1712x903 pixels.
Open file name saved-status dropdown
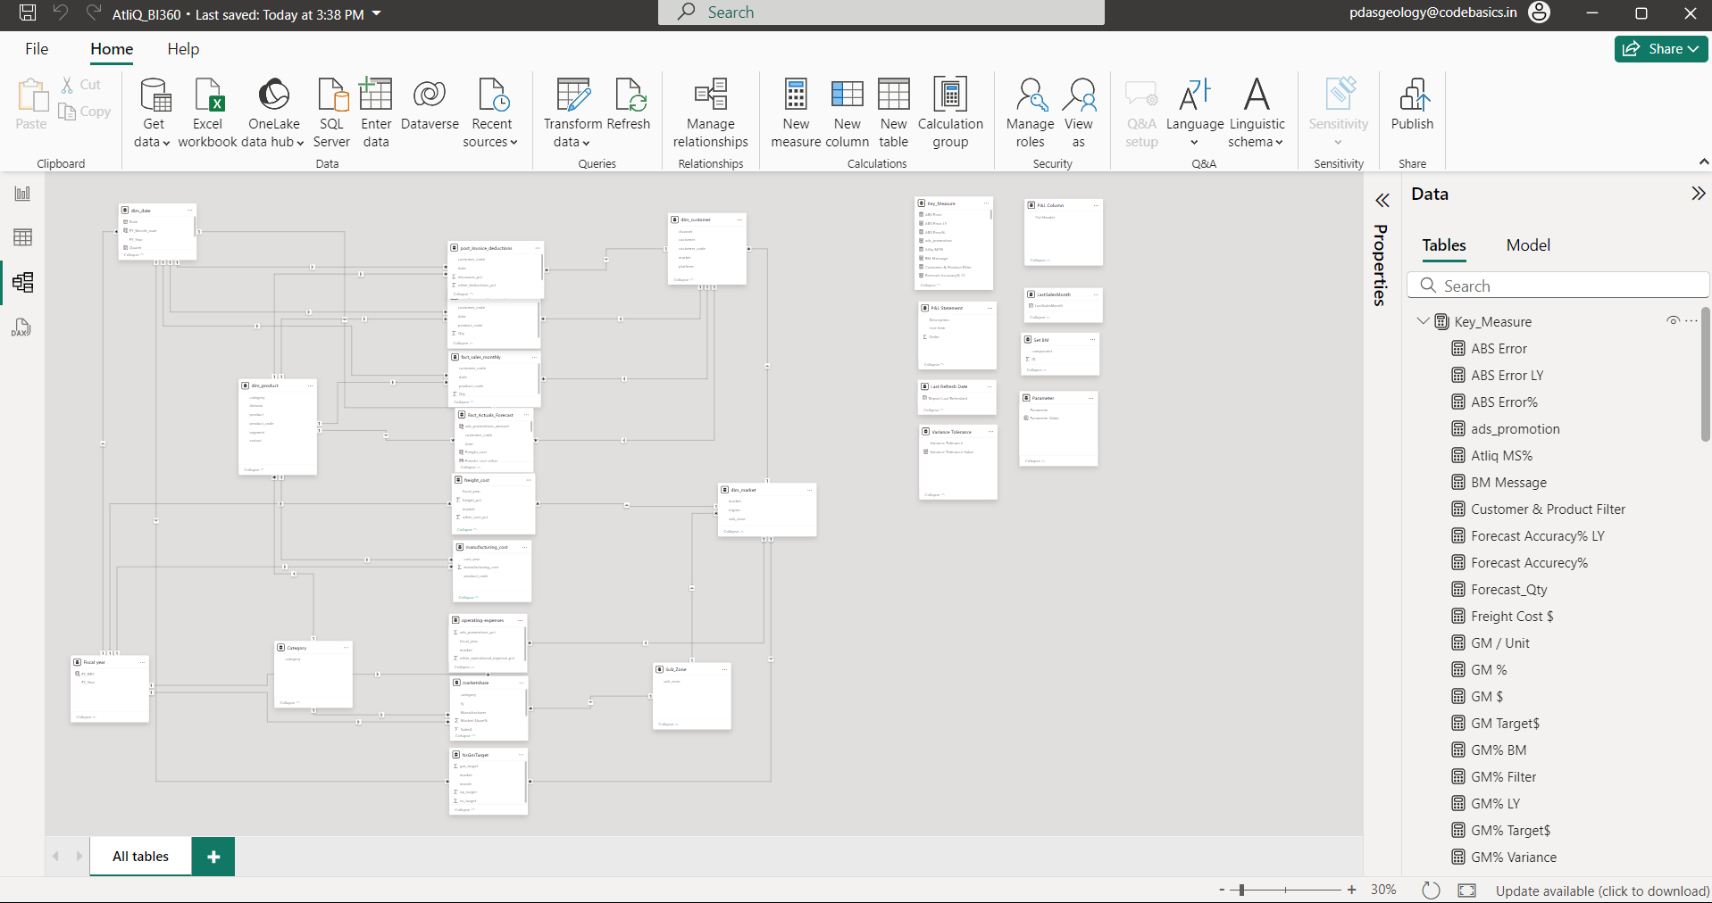click(377, 13)
